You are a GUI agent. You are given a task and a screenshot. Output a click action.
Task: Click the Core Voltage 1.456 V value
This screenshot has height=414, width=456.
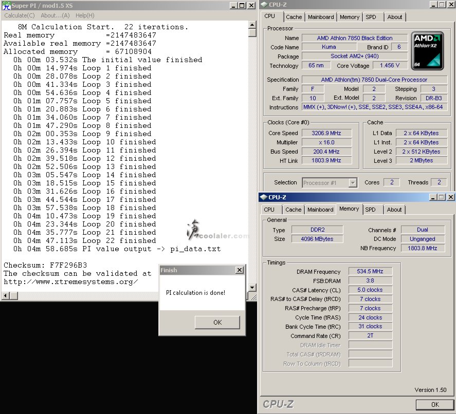point(389,65)
